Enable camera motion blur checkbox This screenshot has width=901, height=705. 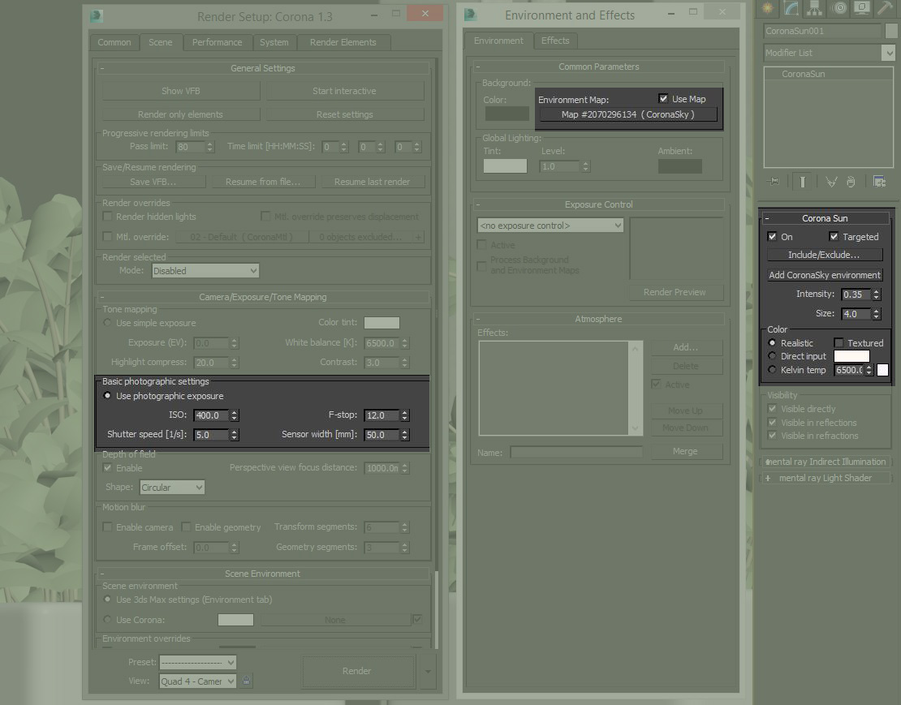point(107,527)
